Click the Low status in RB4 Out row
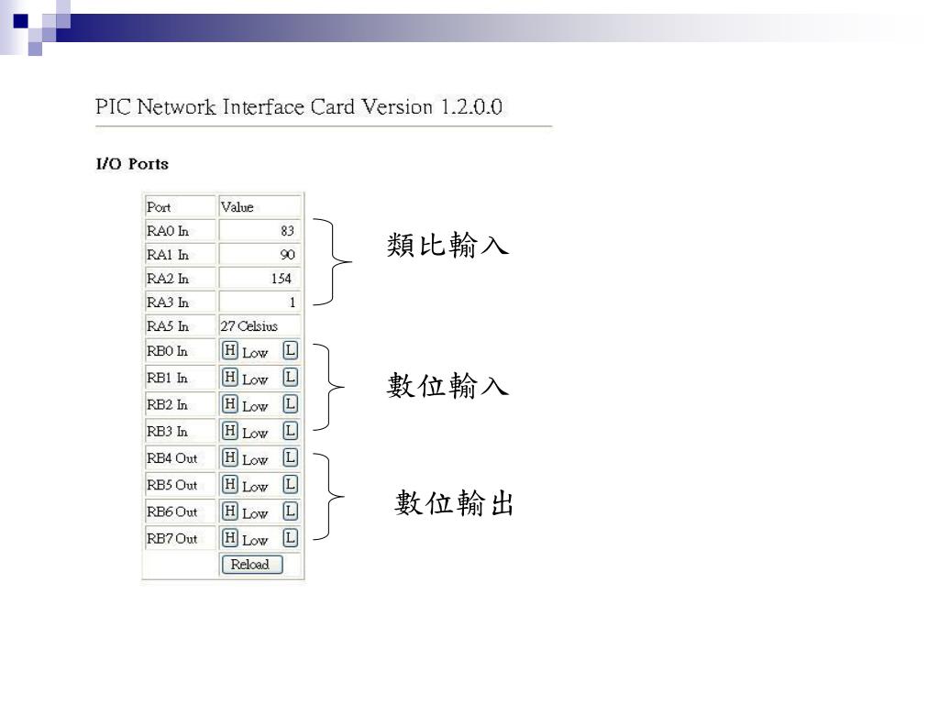This screenshot has height=704, width=939. (255, 460)
